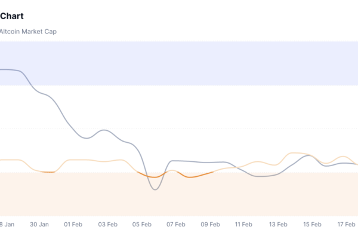The height and width of the screenshot is (239, 358).
Task: Click inside the blue shaded upper zone
Action: 179,63
